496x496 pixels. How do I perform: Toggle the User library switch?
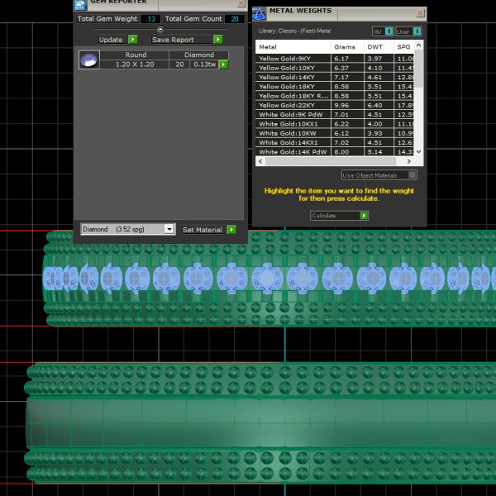click(409, 31)
